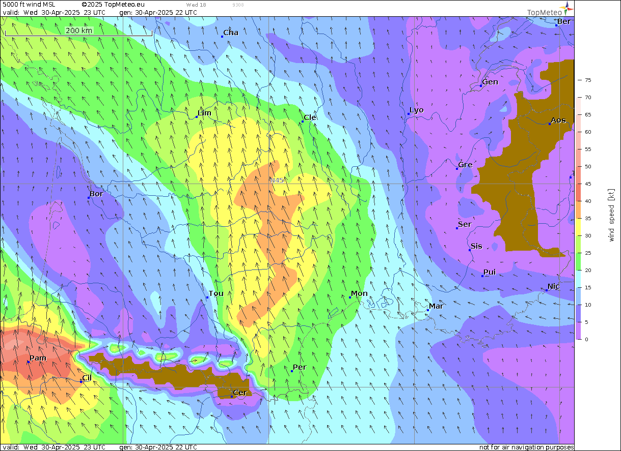Screen dimensions: 621x451
Task: Pick the Ser city label
Action: (465, 224)
